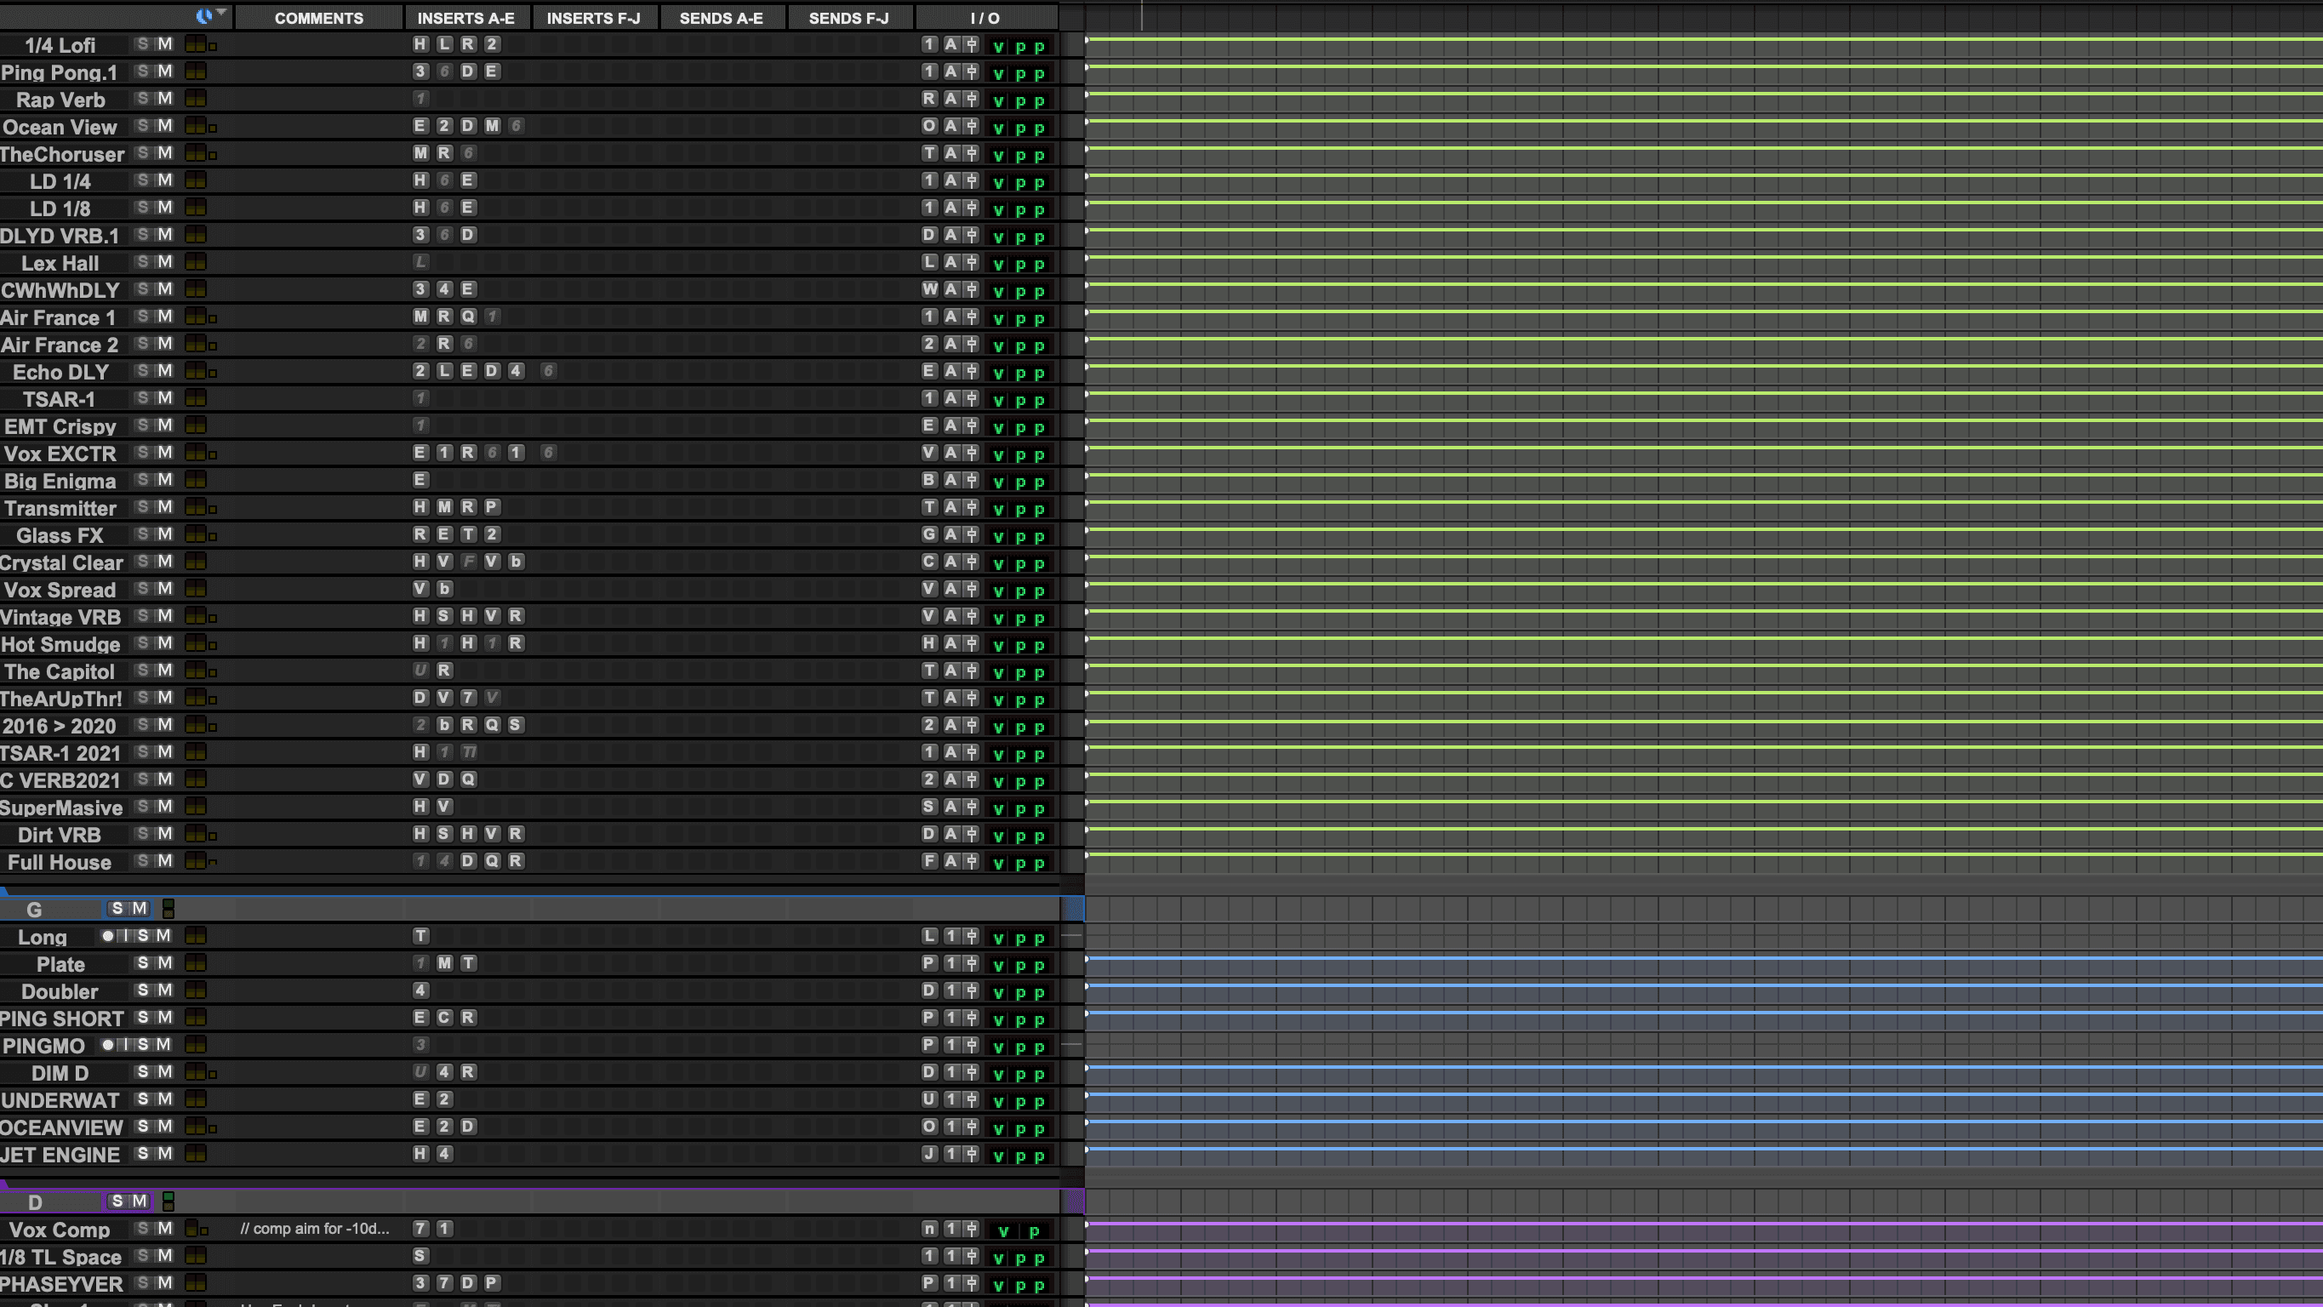
Task: Click the INSERTS A-E column header
Action: (x=466, y=18)
